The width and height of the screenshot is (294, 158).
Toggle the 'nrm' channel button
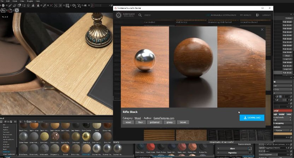(x=289, y=114)
